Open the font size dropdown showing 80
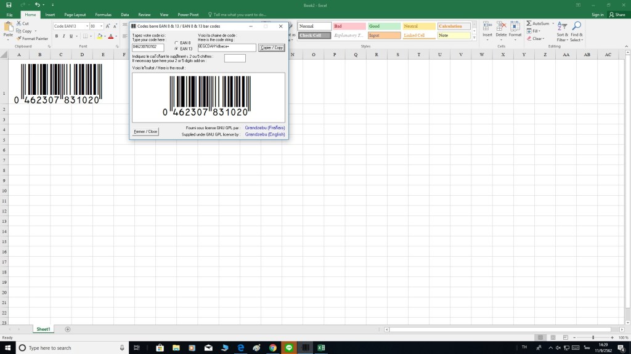This screenshot has width=631, height=354. click(x=101, y=26)
